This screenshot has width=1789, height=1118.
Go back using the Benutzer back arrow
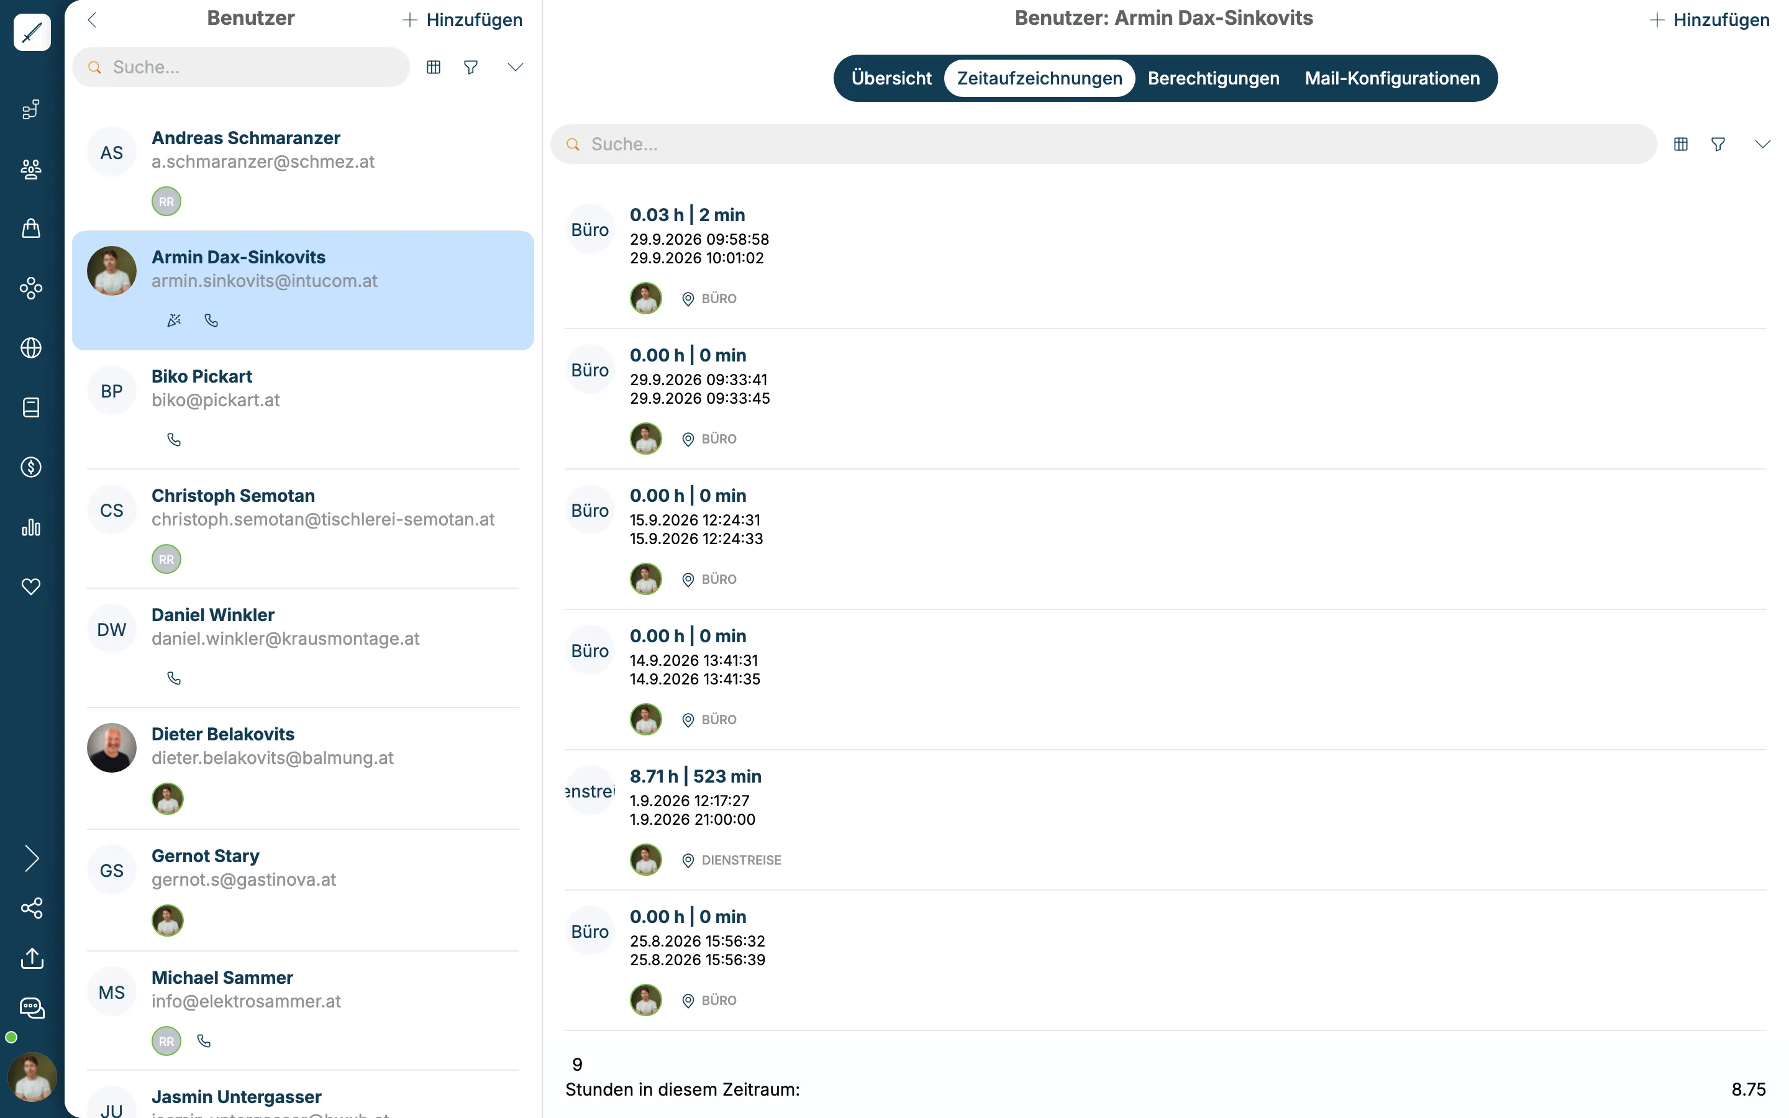93,20
